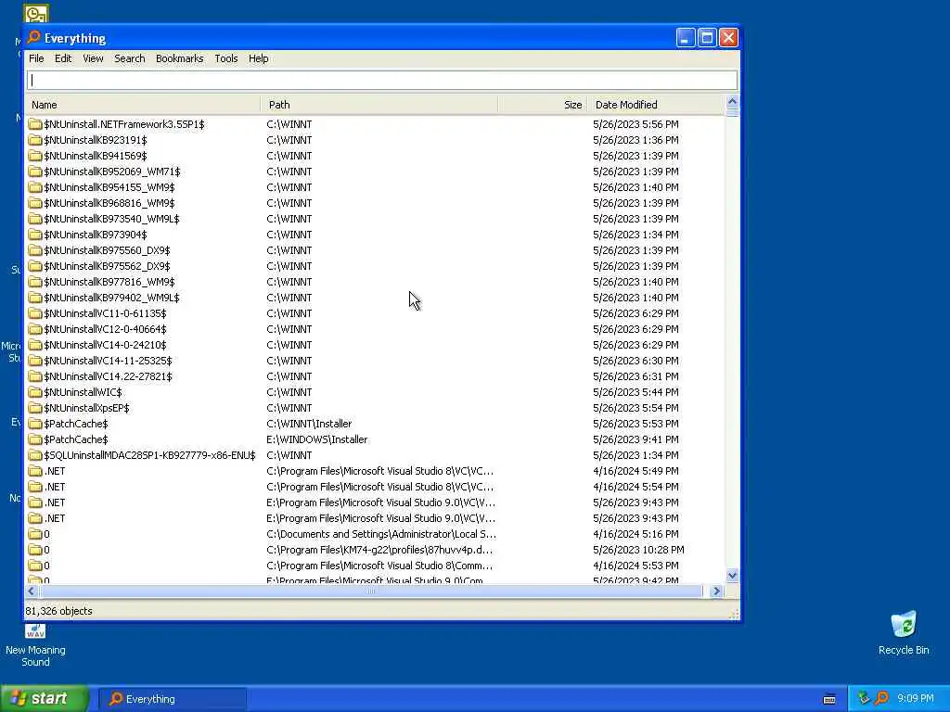
Task: Open the File menu
Action: tap(36, 58)
